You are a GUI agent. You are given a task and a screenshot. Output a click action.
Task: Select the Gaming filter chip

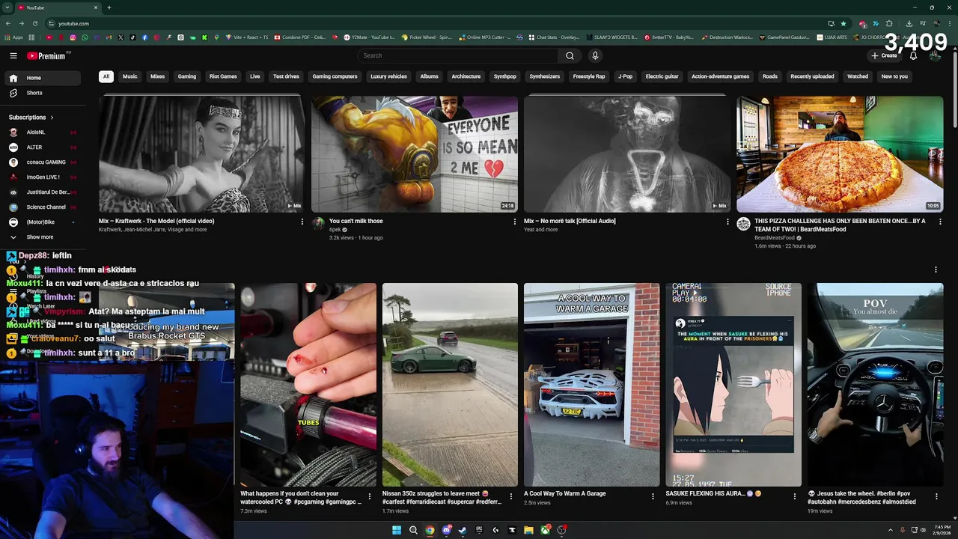point(187,76)
